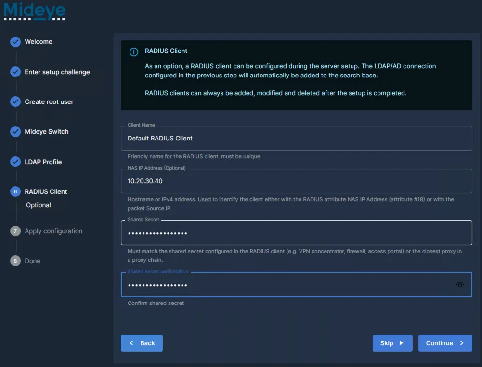The width and height of the screenshot is (482, 367).
Task: Click the step 6 RADIUS Client circle icon
Action: click(14, 192)
